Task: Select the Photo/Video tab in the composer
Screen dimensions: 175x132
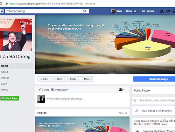Action: tap(59, 90)
